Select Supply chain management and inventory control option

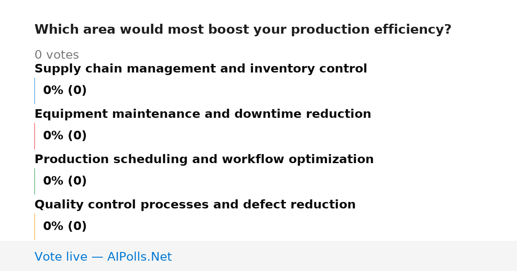[201, 69]
